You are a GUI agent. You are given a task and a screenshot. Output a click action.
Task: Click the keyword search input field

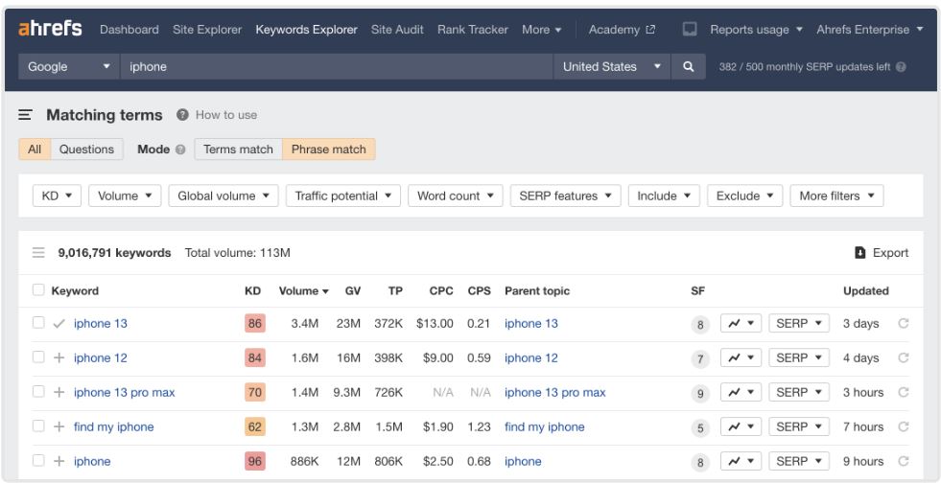pos(336,67)
